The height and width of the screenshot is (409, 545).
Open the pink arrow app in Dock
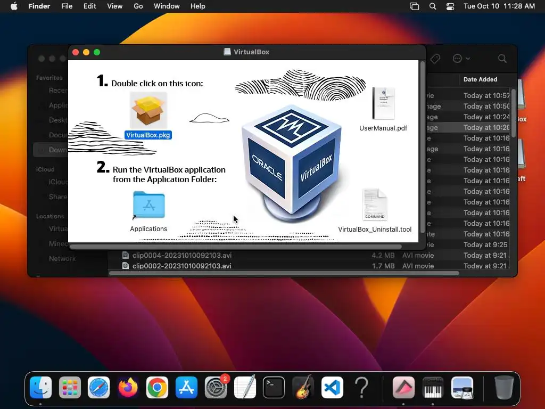(403, 388)
